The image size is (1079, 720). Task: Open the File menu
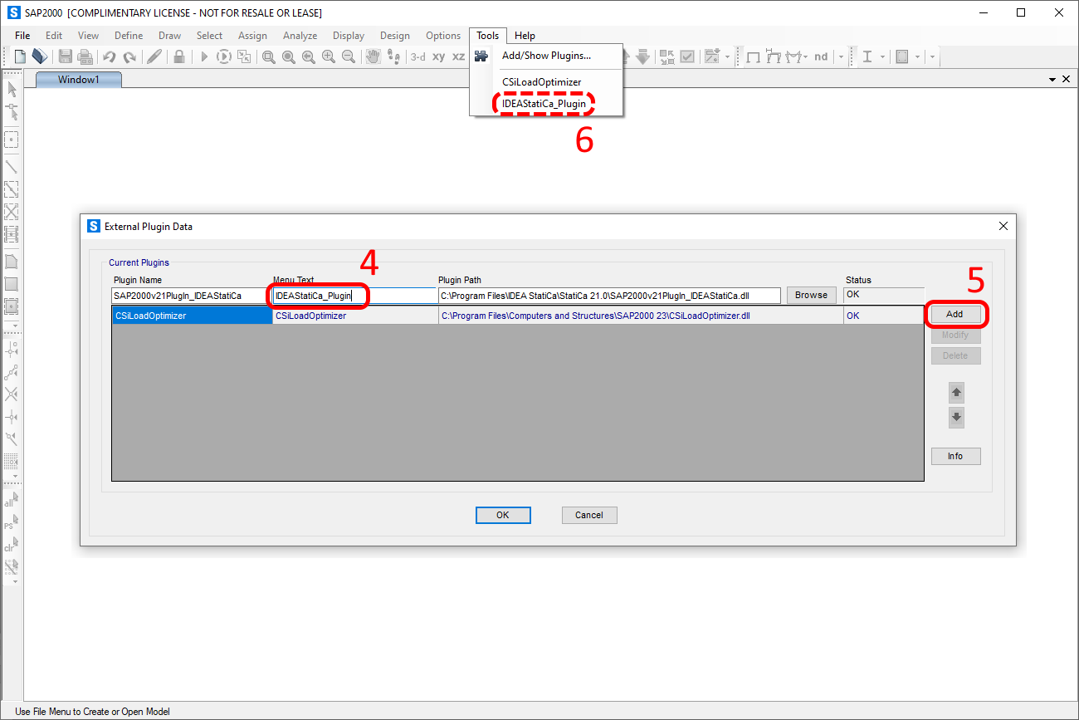coord(22,36)
